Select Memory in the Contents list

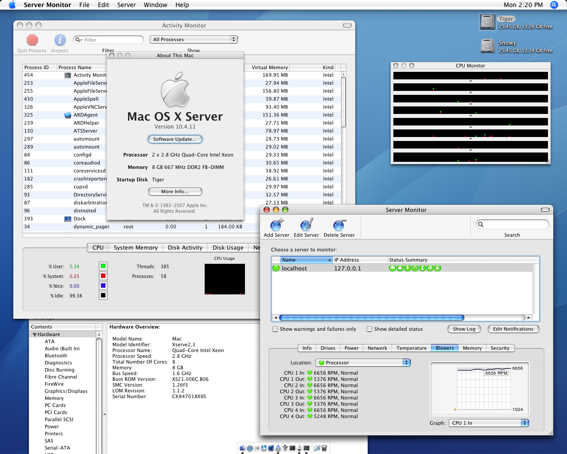tap(54, 398)
